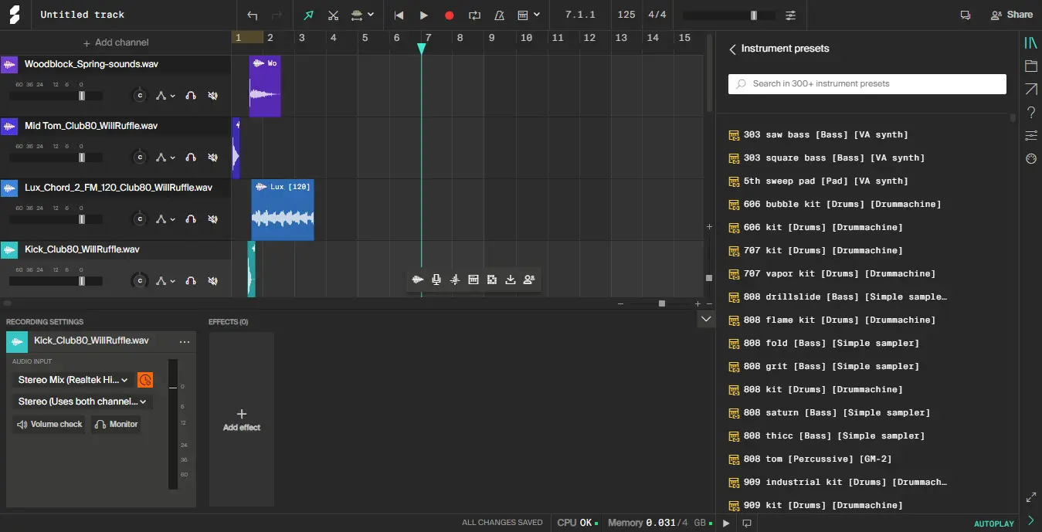Click the pan knob on Kick_Club80 channel
The image size is (1042, 532).
pyautogui.click(x=140, y=280)
